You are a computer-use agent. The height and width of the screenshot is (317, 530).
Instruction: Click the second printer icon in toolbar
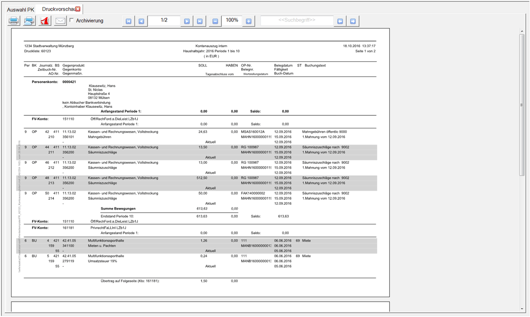tap(29, 21)
